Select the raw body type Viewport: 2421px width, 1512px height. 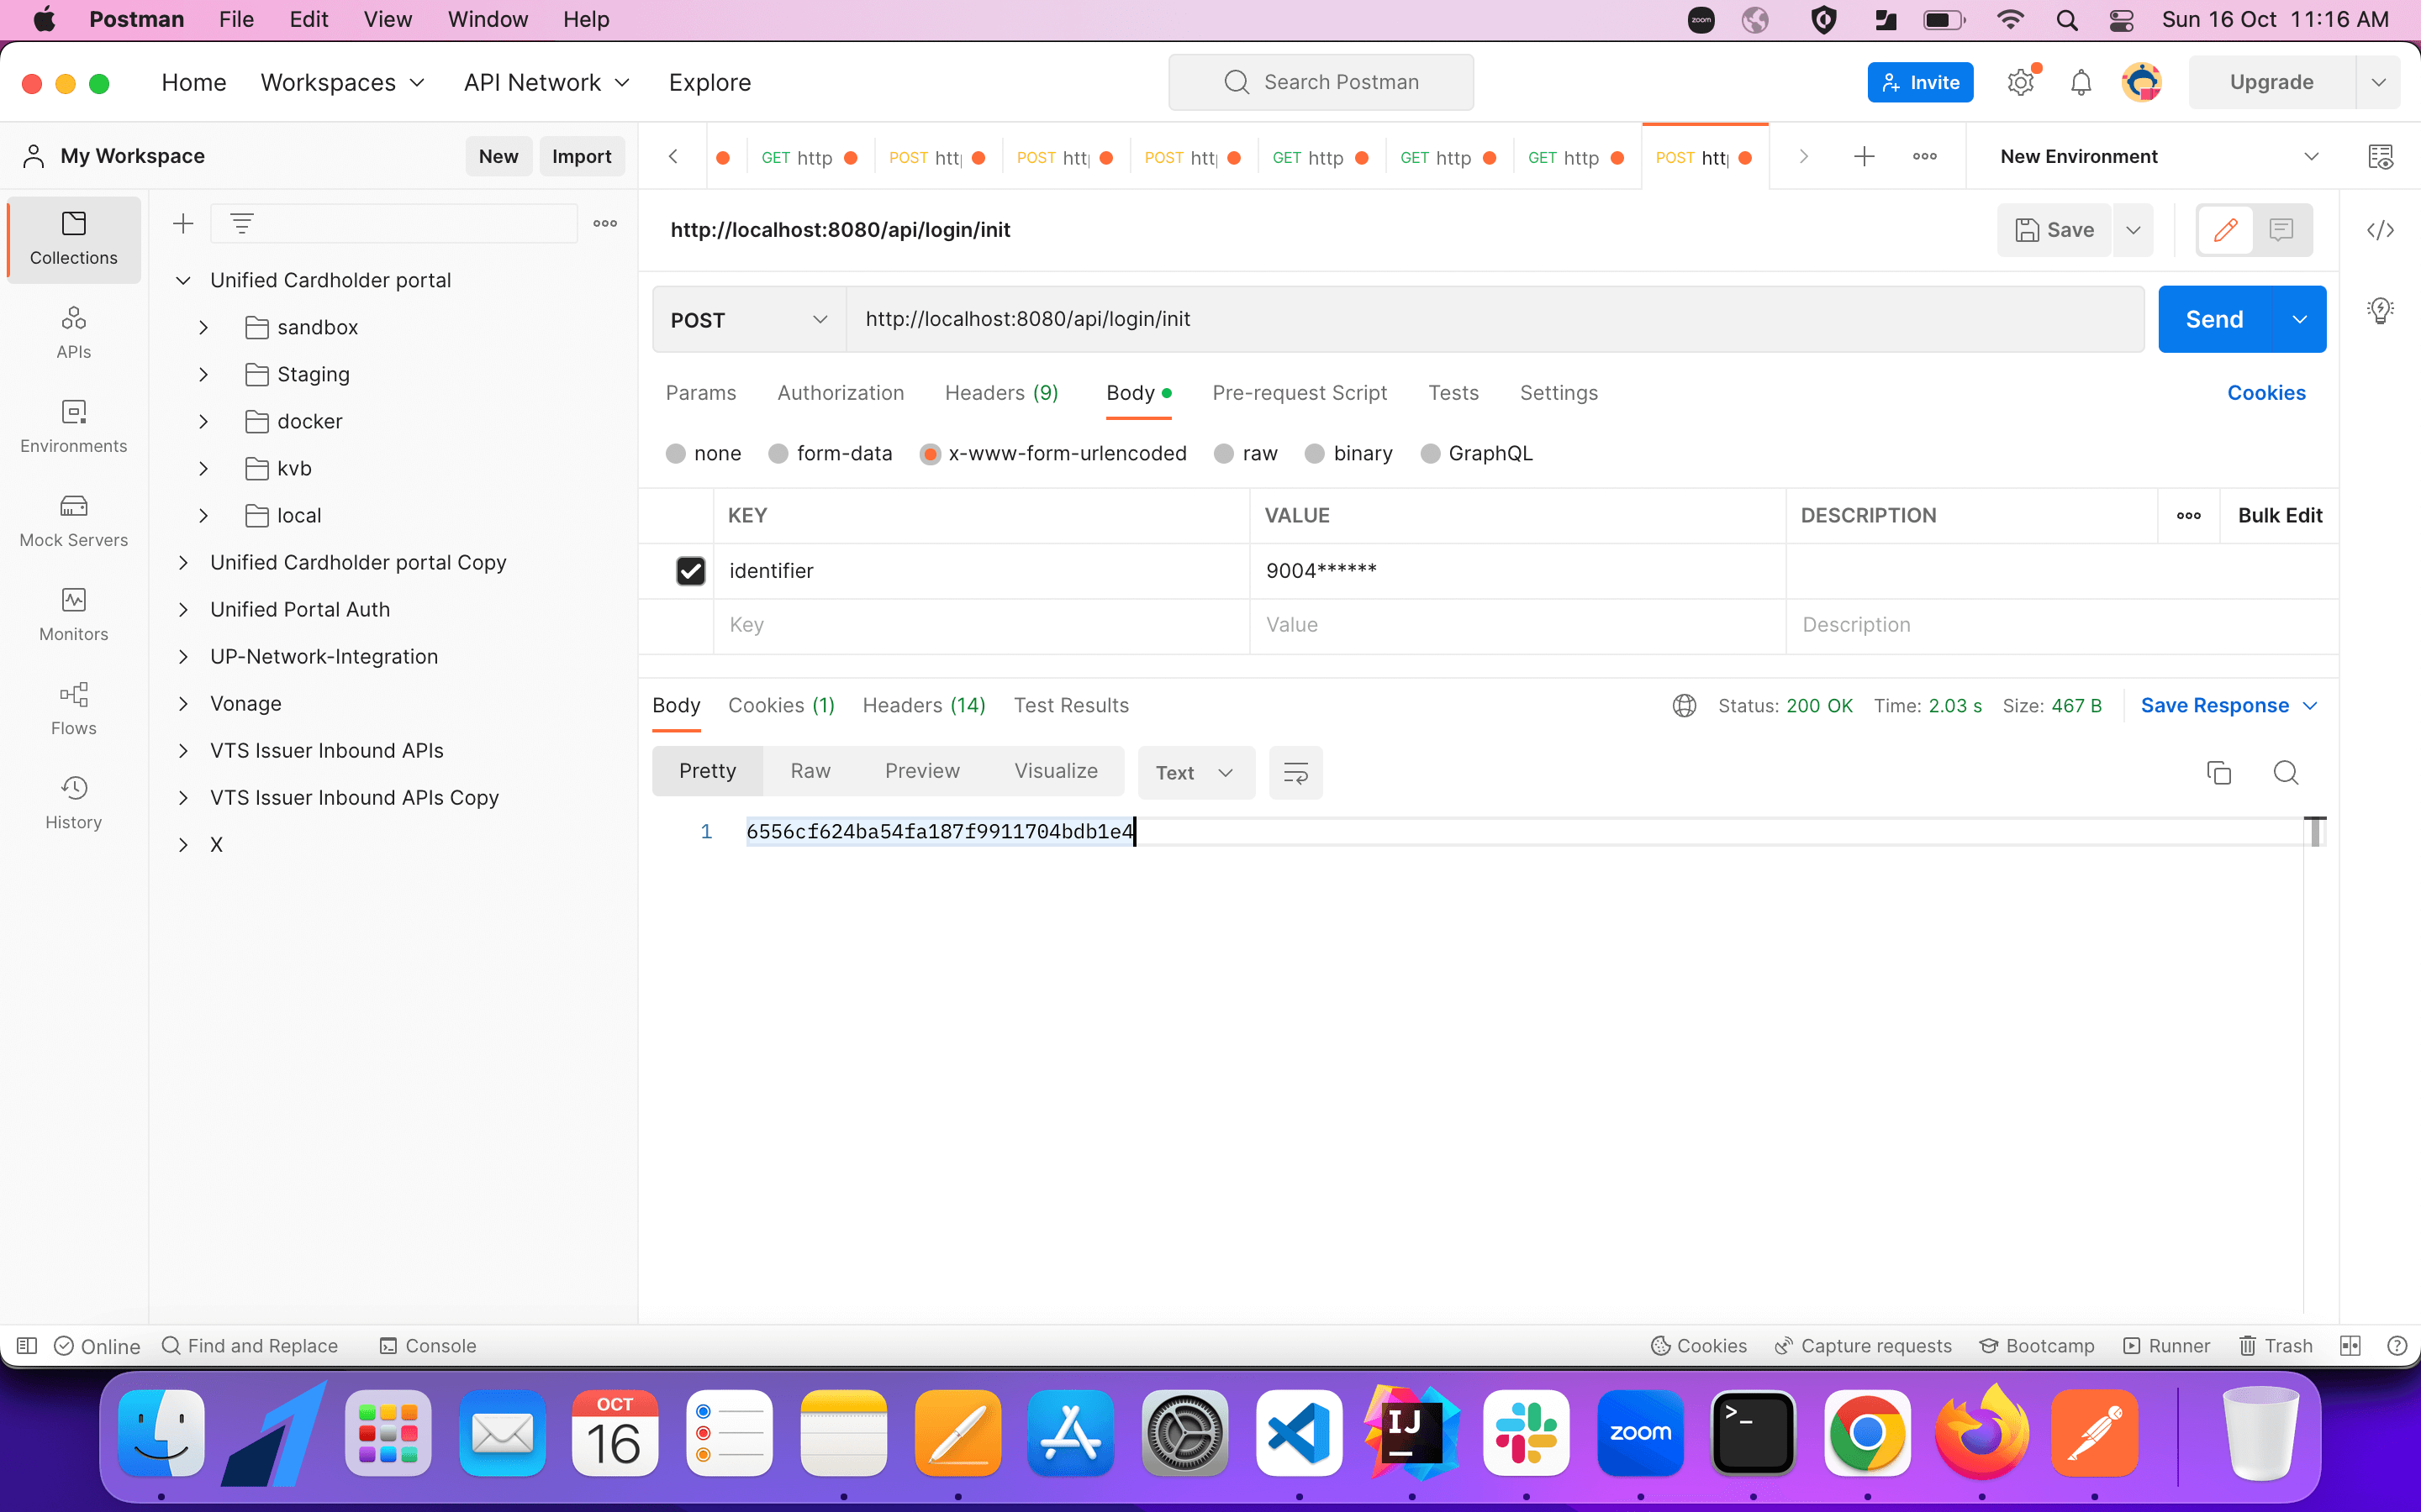[x=1223, y=454]
